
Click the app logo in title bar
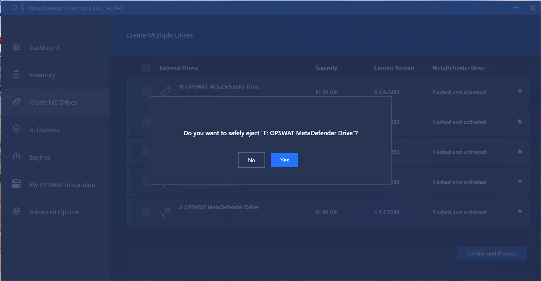click(14, 8)
